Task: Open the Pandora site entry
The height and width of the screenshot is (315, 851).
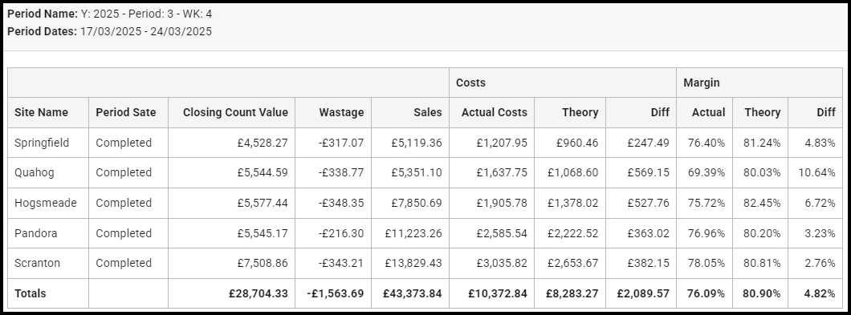Action: (36, 233)
